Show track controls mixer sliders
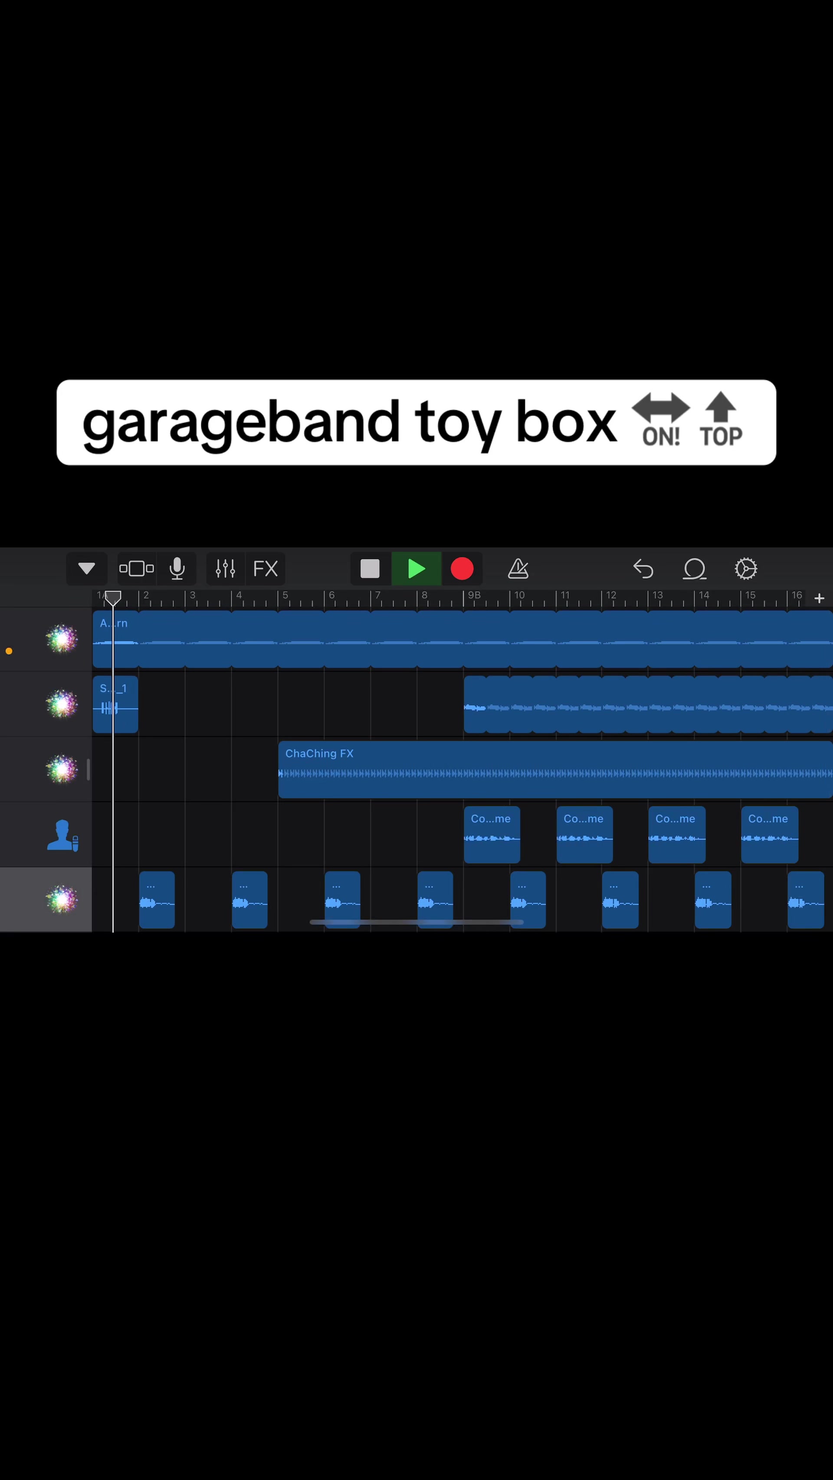The width and height of the screenshot is (833, 1480). [225, 569]
